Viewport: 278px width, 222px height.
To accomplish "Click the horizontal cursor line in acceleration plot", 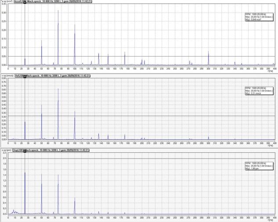I will coord(141,56).
